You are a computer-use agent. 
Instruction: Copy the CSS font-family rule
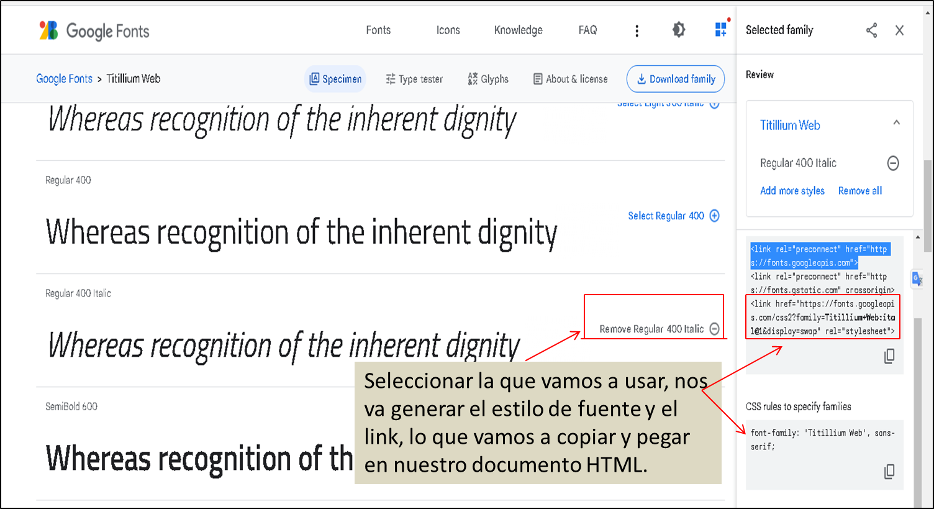(889, 472)
